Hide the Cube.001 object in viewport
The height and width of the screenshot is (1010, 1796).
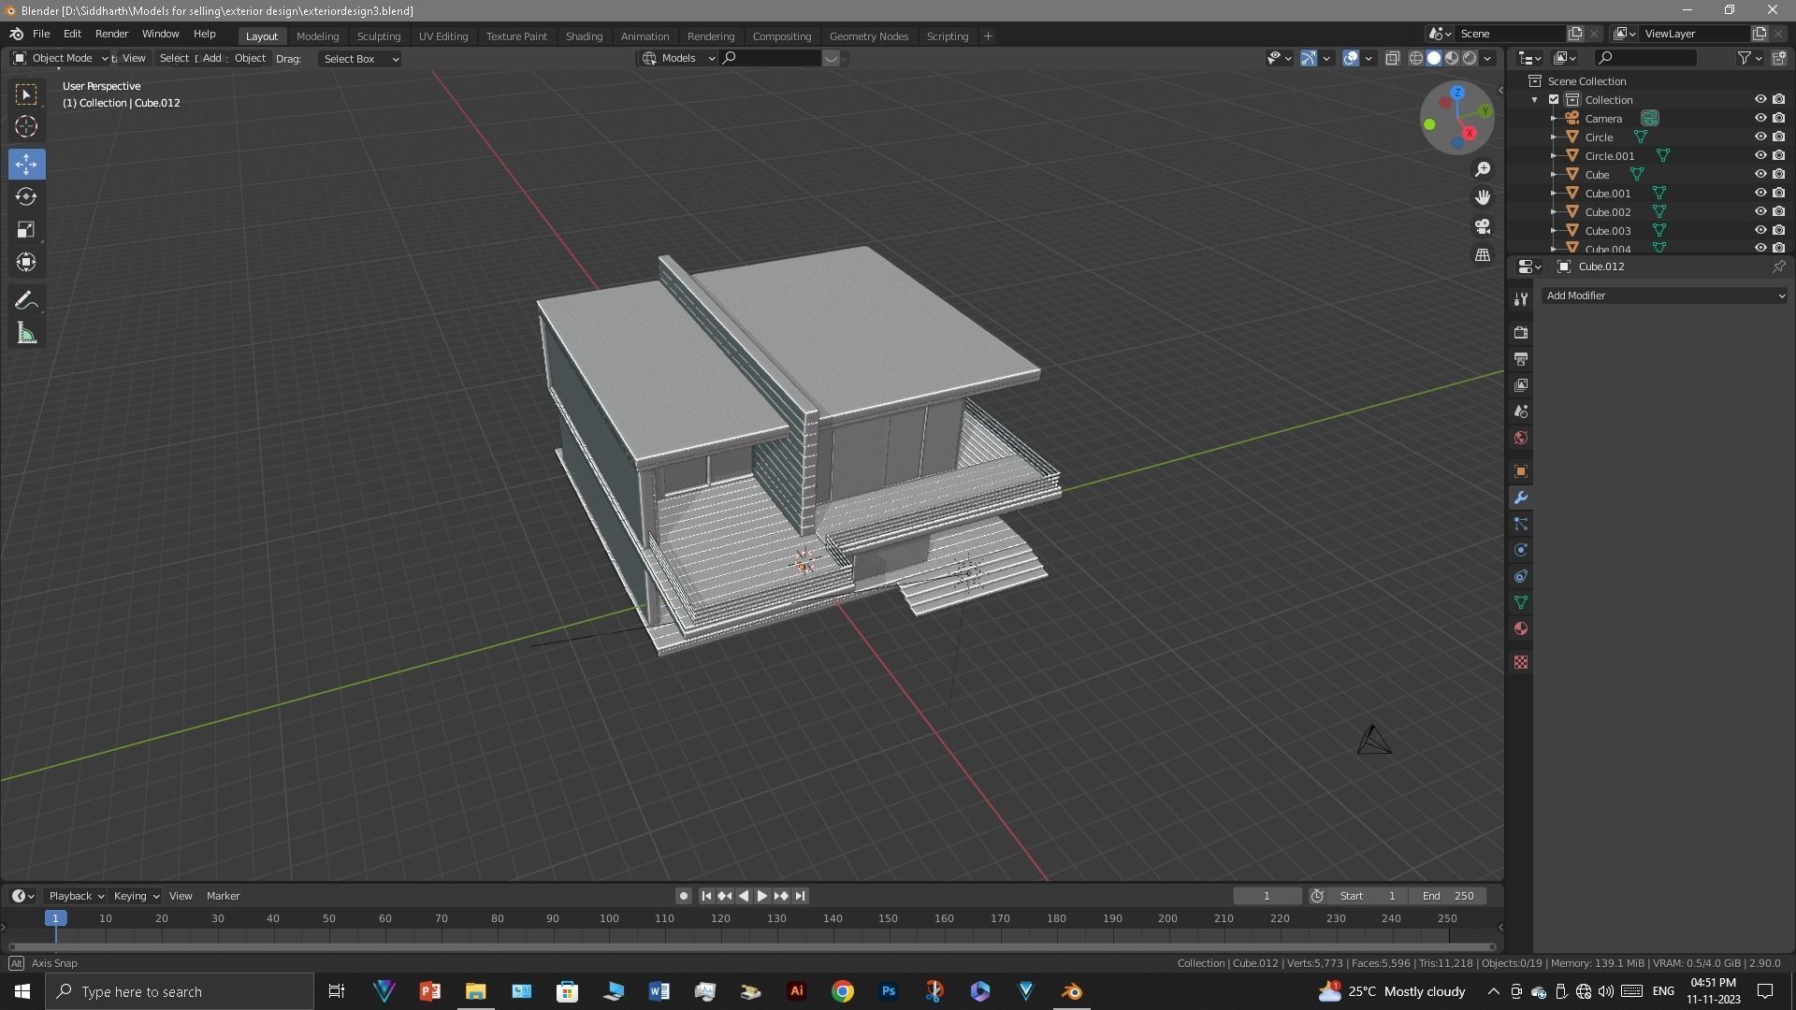pyautogui.click(x=1760, y=193)
